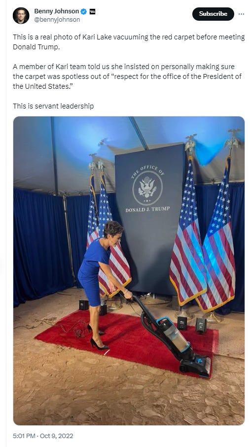Click the black affiliate badge beside the name
Image resolution: width=250 pixels, height=447 pixels.
tap(92, 12)
